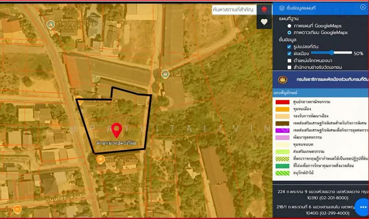Click the red location pin marker

tap(117, 130)
